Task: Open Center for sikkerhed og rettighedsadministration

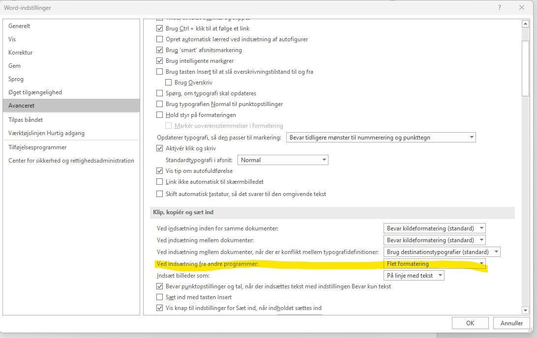Action: click(71, 161)
